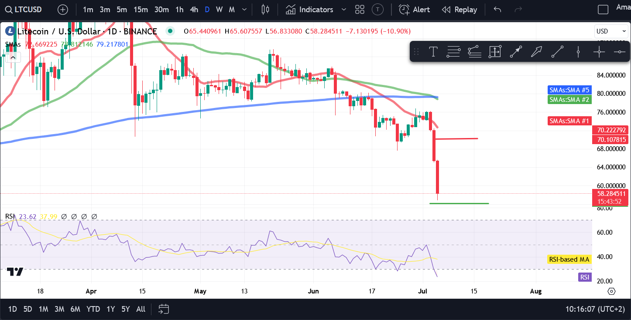Select the 5m timeframe
Screen dimensions: 631x320
[122, 9]
